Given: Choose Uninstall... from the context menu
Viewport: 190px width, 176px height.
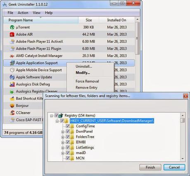Looking at the screenshot, I should (90, 67).
